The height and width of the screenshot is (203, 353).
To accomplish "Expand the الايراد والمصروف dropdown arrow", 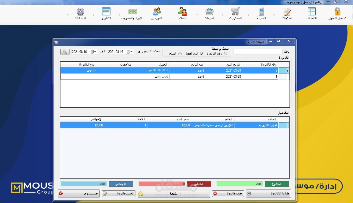I will pyautogui.click(x=119, y=15).
